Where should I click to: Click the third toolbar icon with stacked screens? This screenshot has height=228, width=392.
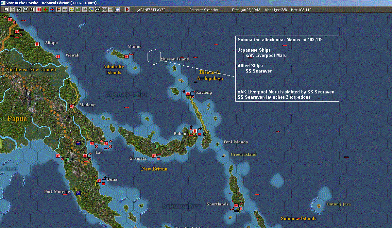tap(19, 9)
